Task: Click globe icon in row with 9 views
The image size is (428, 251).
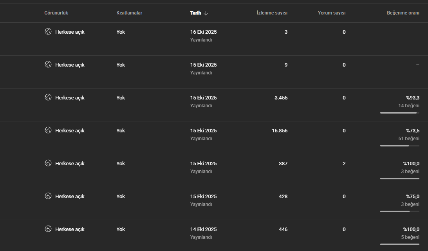Action: click(x=48, y=64)
